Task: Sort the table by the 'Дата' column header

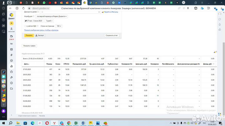Action: point(27,64)
